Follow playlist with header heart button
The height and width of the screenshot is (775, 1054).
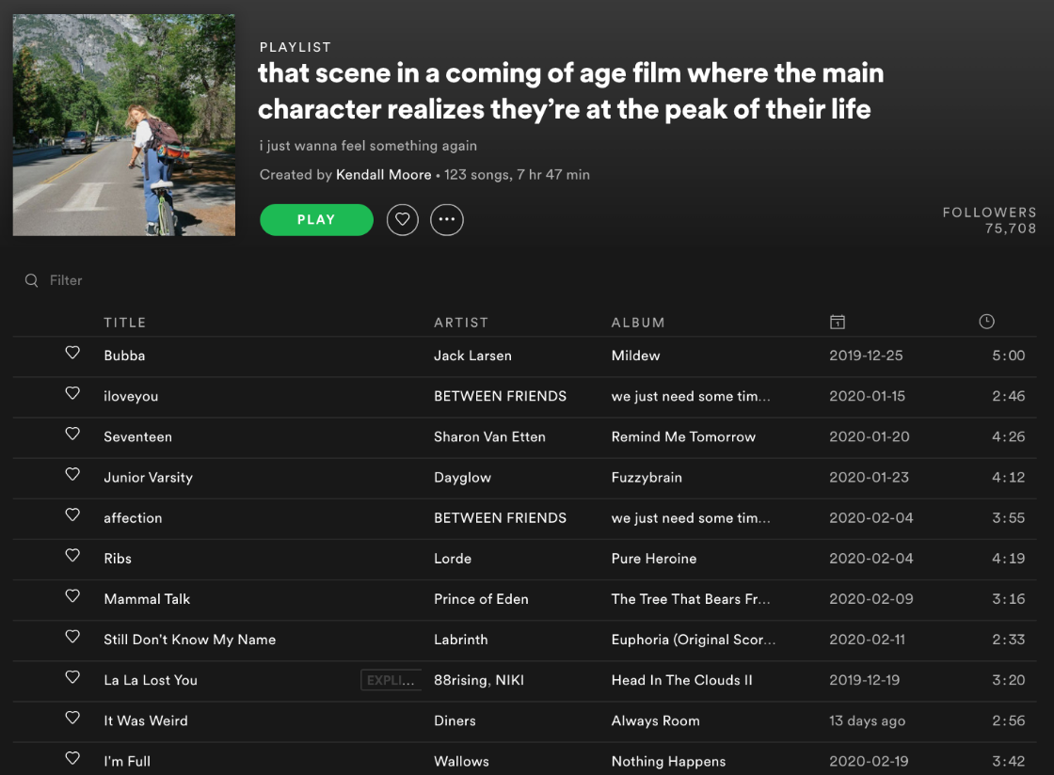(x=403, y=219)
